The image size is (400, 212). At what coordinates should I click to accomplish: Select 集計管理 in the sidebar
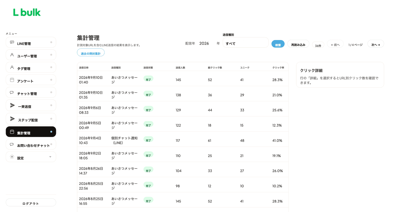click(31, 132)
